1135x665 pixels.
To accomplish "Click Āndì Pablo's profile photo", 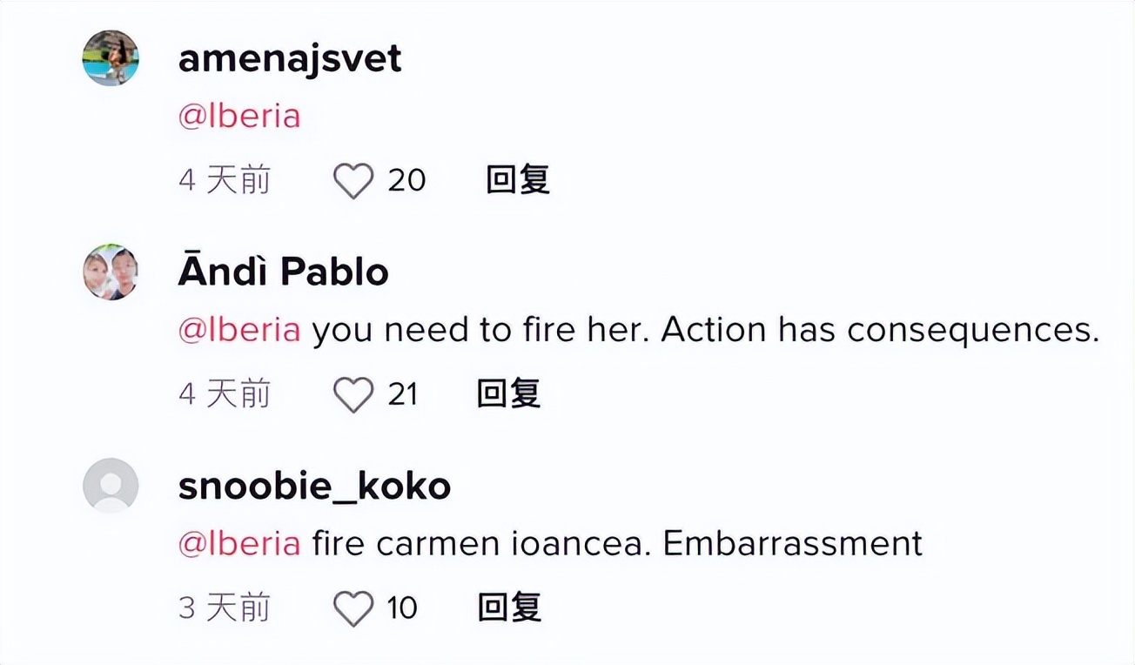I will 111,272.
